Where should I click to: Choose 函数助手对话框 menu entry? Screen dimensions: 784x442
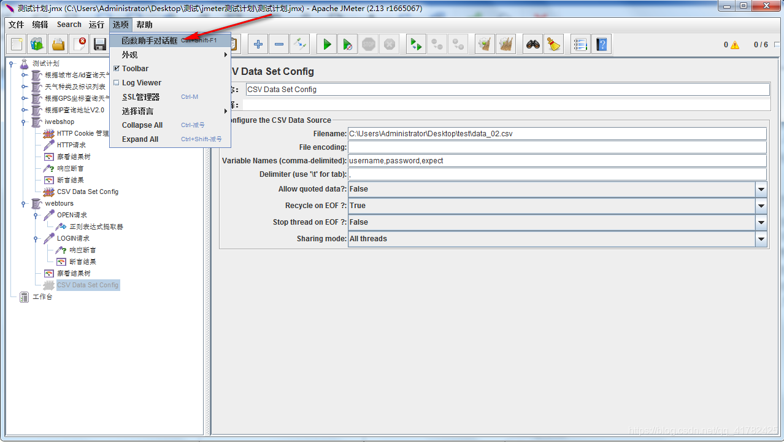pos(171,41)
